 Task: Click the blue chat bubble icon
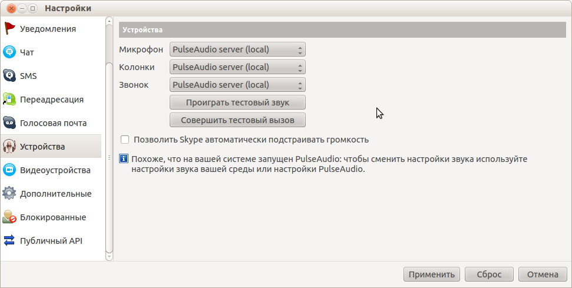[9, 52]
